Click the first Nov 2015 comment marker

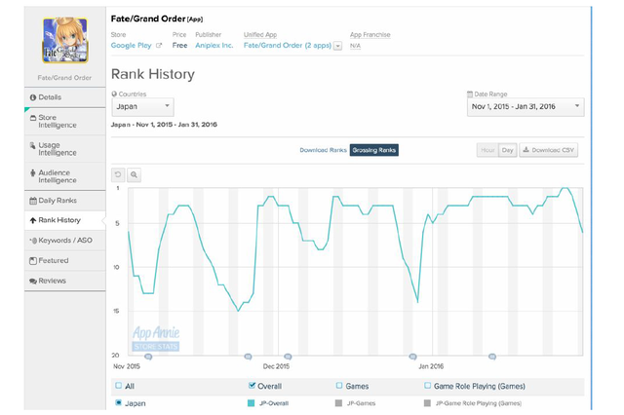(x=148, y=357)
